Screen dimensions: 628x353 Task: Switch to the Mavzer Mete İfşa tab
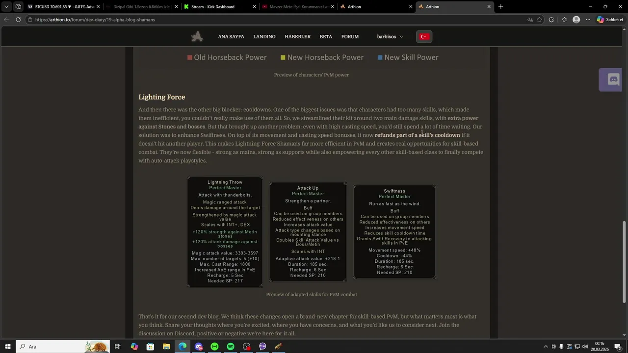[298, 7]
